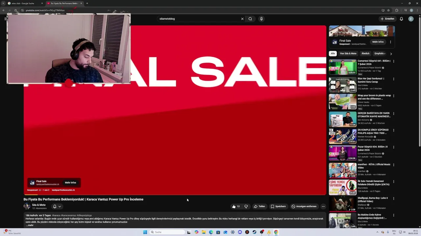
Task: Click the browser address bar URL
Action: 45,10
